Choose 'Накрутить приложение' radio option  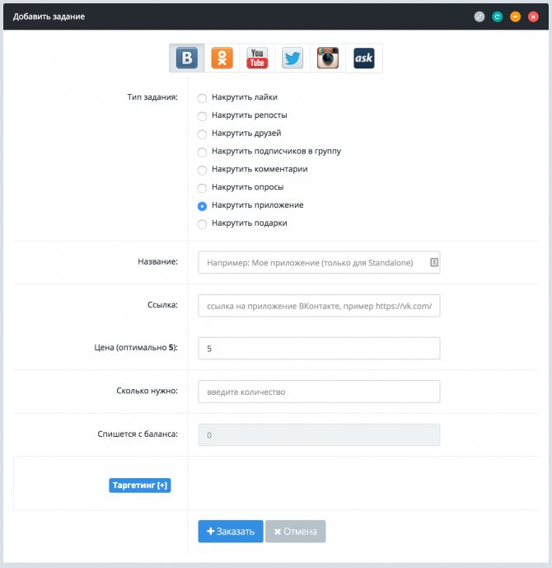(202, 206)
